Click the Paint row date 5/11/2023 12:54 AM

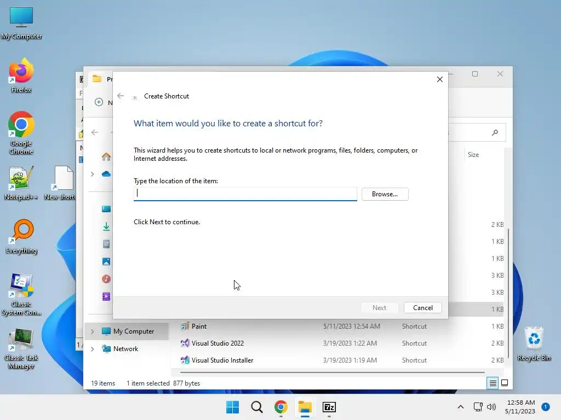351,326
